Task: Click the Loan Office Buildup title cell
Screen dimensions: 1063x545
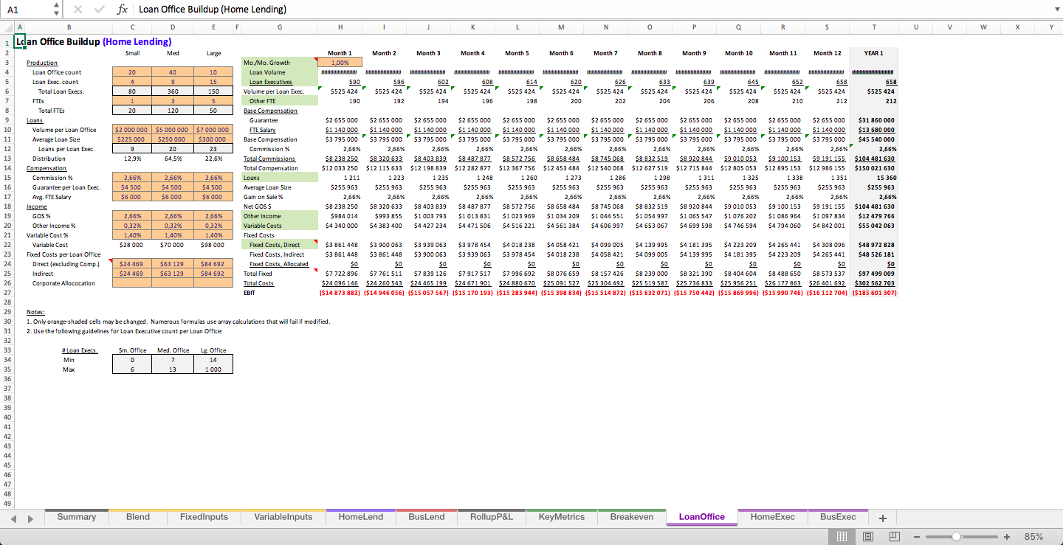Action: 93,42
